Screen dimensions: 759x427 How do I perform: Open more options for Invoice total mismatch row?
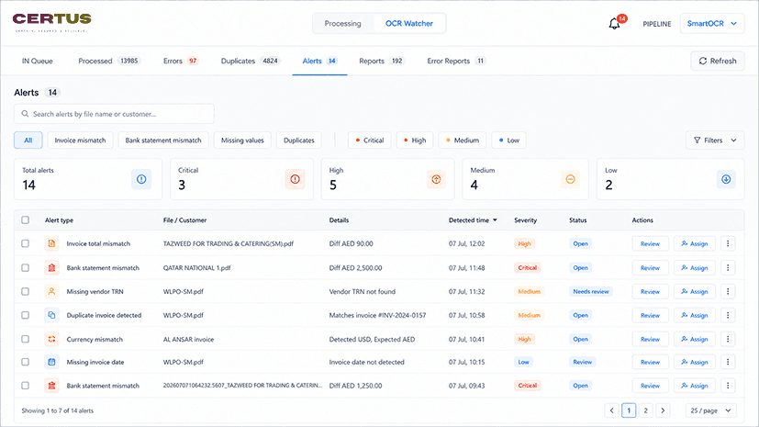(x=728, y=243)
